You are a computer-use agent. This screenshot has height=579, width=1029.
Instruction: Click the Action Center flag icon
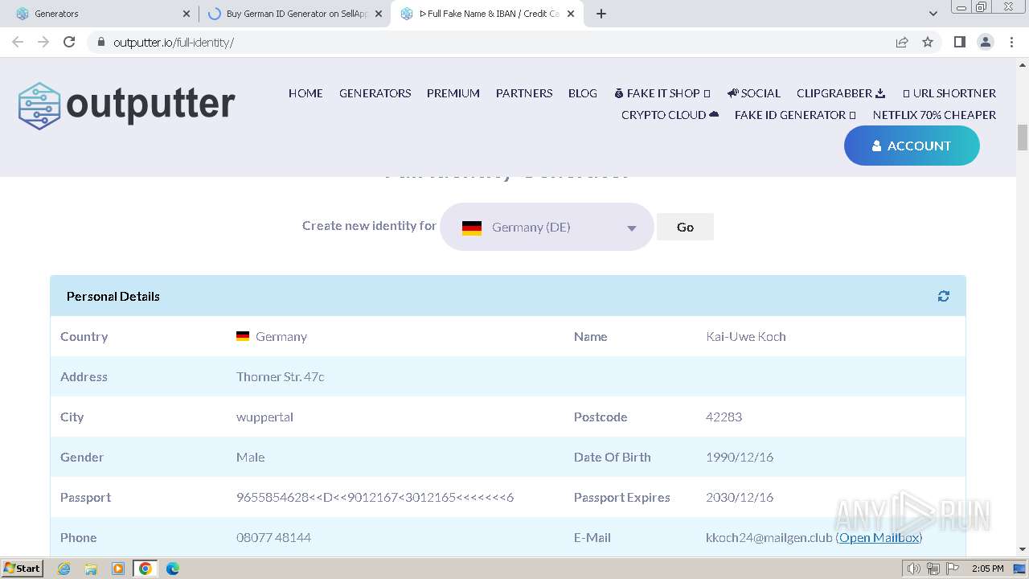[951, 569]
